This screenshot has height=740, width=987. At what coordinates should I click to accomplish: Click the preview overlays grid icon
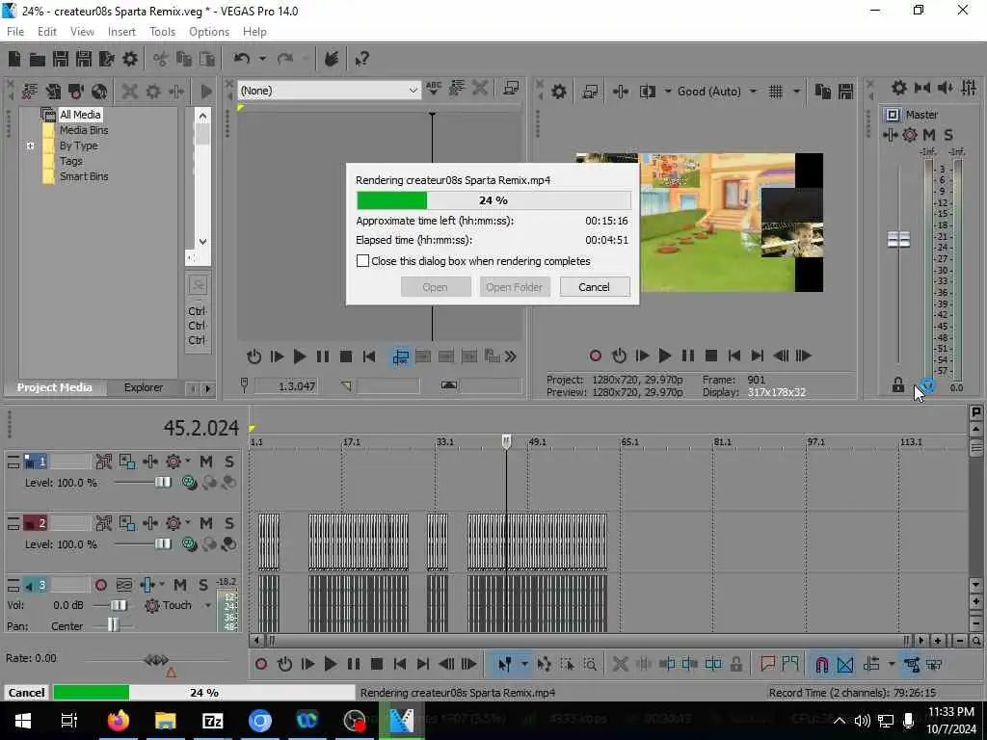[776, 92]
